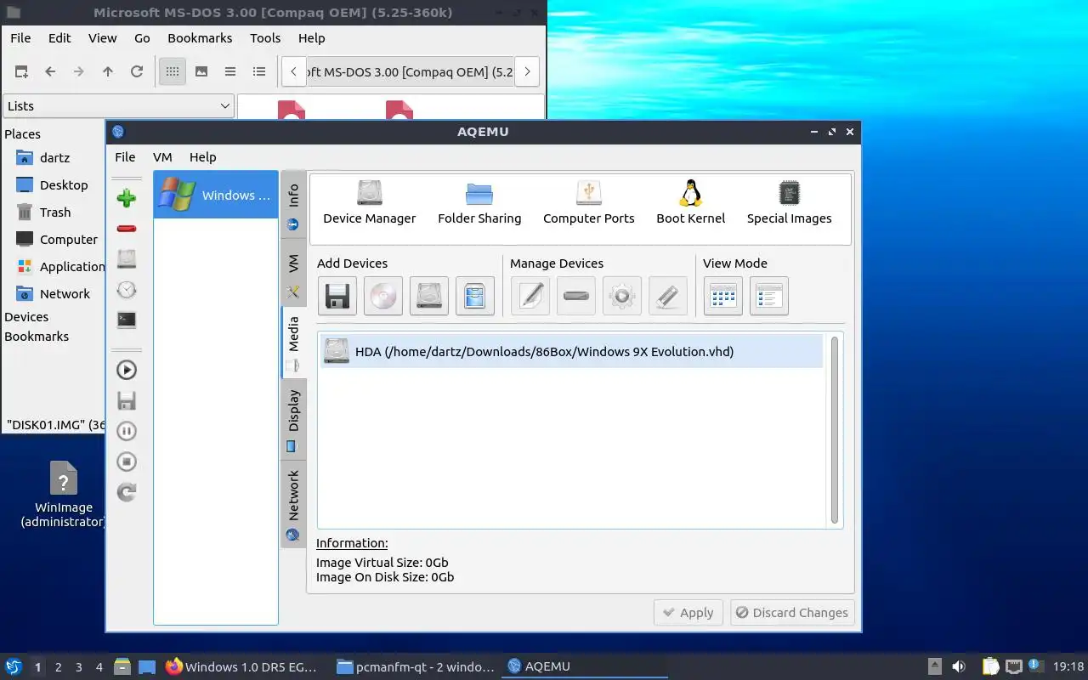The width and height of the screenshot is (1088, 680).
Task: Open the terminal icon in AQEMU sidebar
Action: [127, 320]
